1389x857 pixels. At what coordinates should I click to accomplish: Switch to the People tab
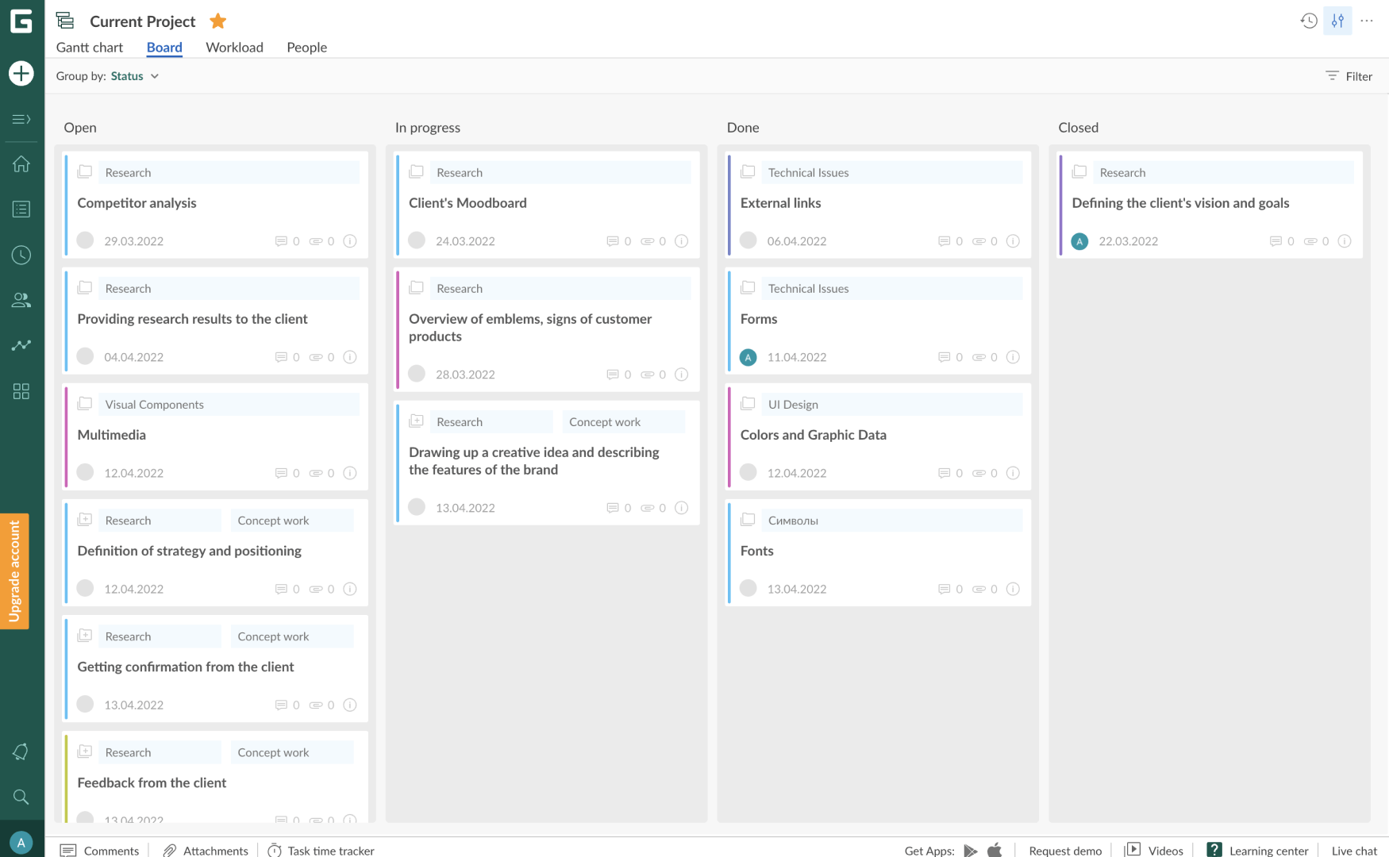point(307,47)
